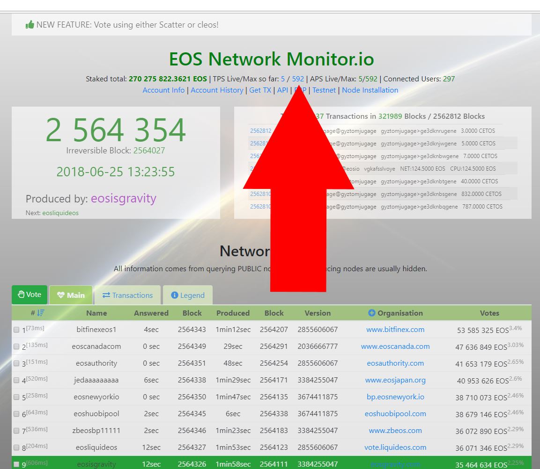Viewport: 540px width, 469px height.
Task: Check the box for zbeosbp11111 row
Action: pyautogui.click(x=16, y=431)
